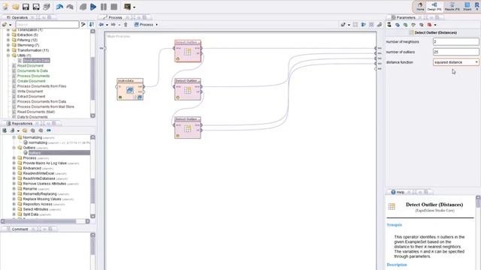Click the Repositories horizontal scrollbar
Image resolution: width=481 pixels, height=270 pixels.
(45, 221)
